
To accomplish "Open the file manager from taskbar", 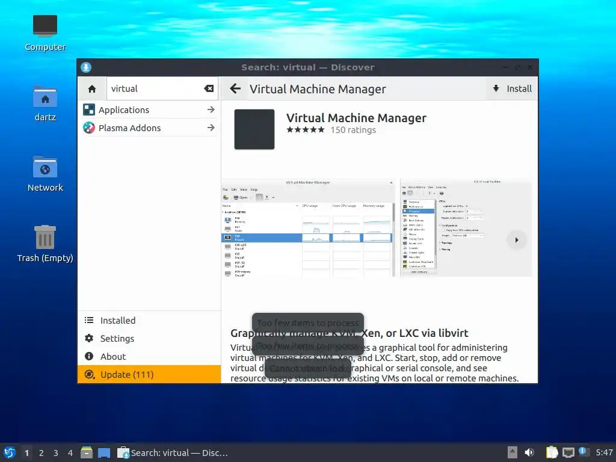I will tap(87, 452).
